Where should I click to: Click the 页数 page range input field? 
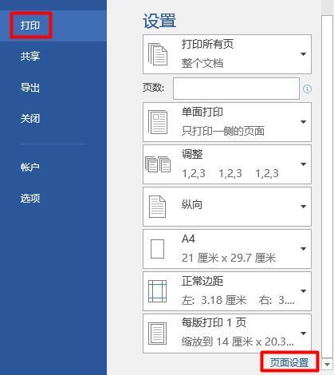[236, 89]
